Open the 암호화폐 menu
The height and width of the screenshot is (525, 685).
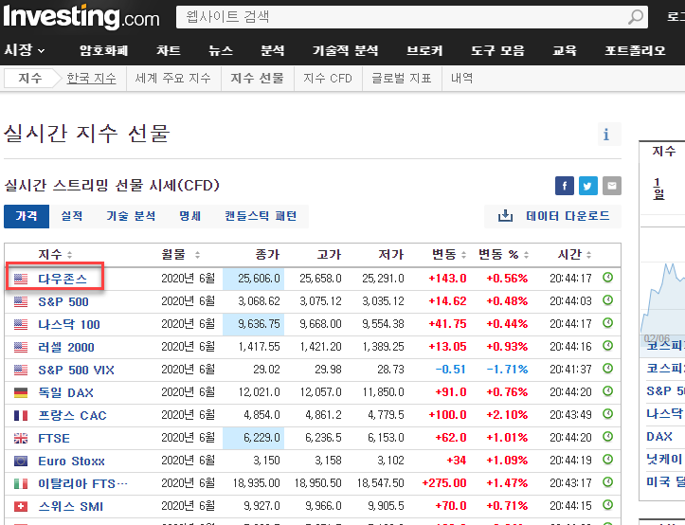click(x=103, y=50)
